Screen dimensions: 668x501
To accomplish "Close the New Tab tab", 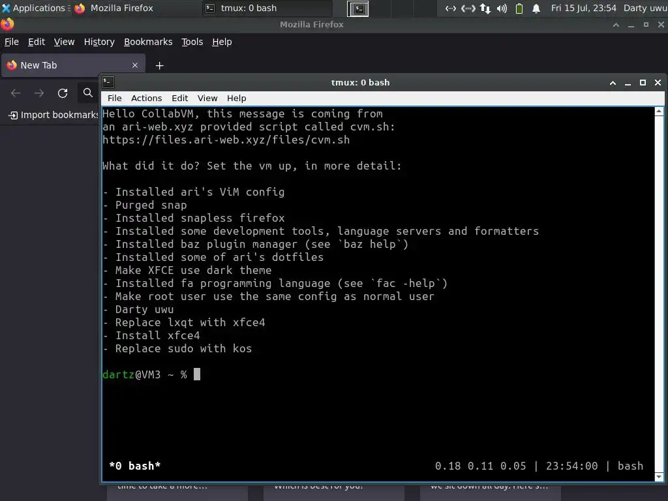I will [135, 65].
